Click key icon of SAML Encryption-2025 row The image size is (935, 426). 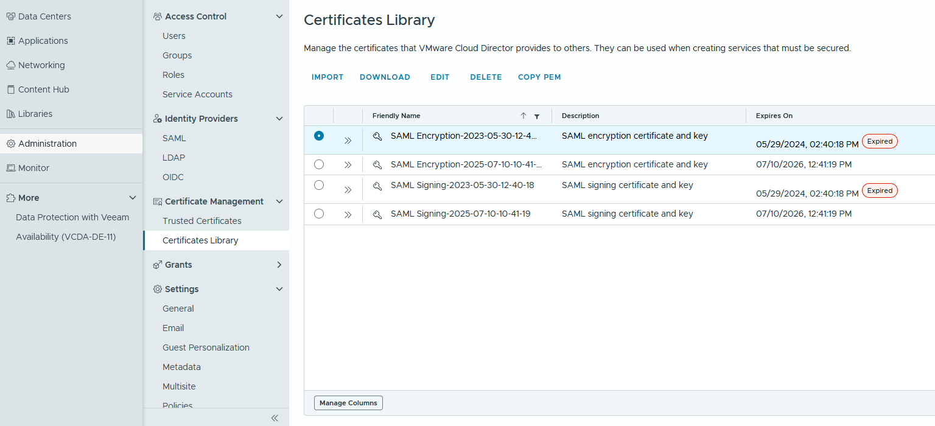pos(377,164)
